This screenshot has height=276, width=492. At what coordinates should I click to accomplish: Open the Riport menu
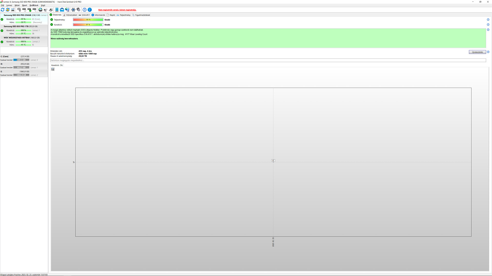(x=25, y=5)
